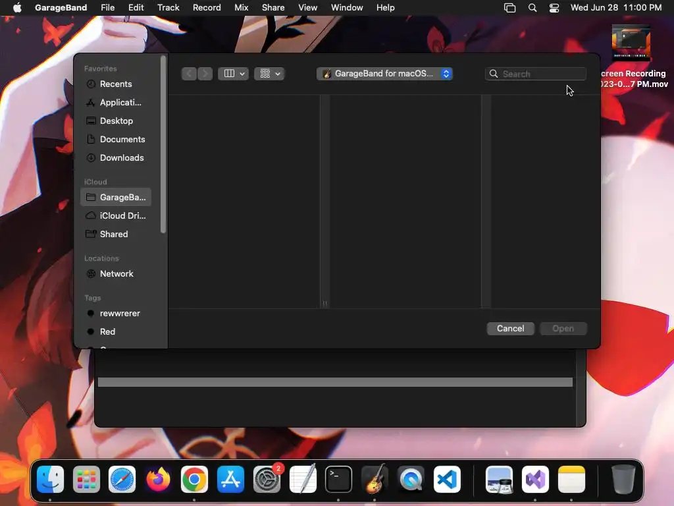This screenshot has height=506, width=674.
Task: Click the Search field in dialog
Action: 536,74
